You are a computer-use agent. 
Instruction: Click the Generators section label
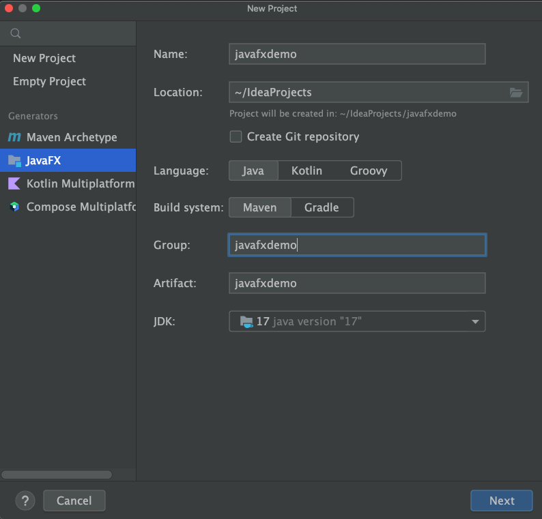[33, 116]
